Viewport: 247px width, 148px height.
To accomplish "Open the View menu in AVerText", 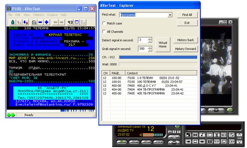I will click(27, 15).
